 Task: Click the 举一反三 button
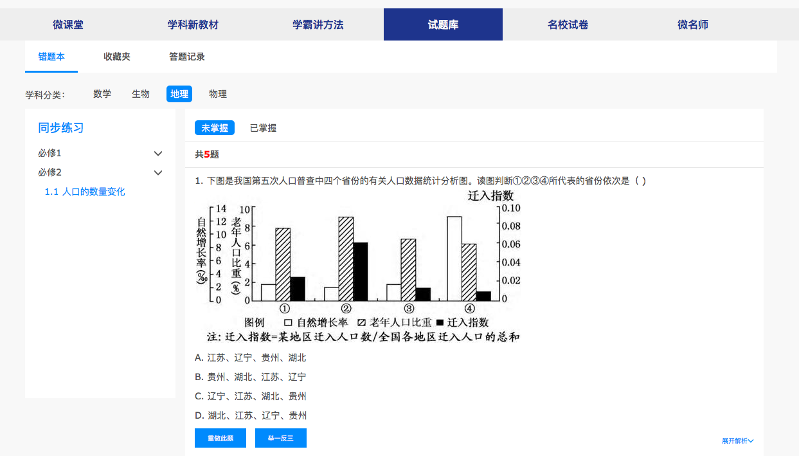point(281,438)
